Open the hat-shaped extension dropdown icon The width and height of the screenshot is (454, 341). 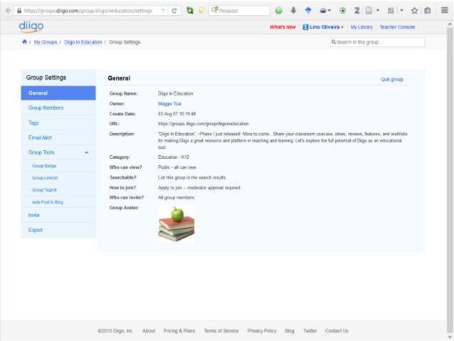point(325,11)
